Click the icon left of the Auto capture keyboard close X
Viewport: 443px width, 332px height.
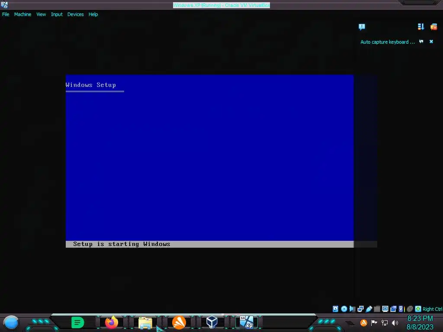(x=421, y=41)
